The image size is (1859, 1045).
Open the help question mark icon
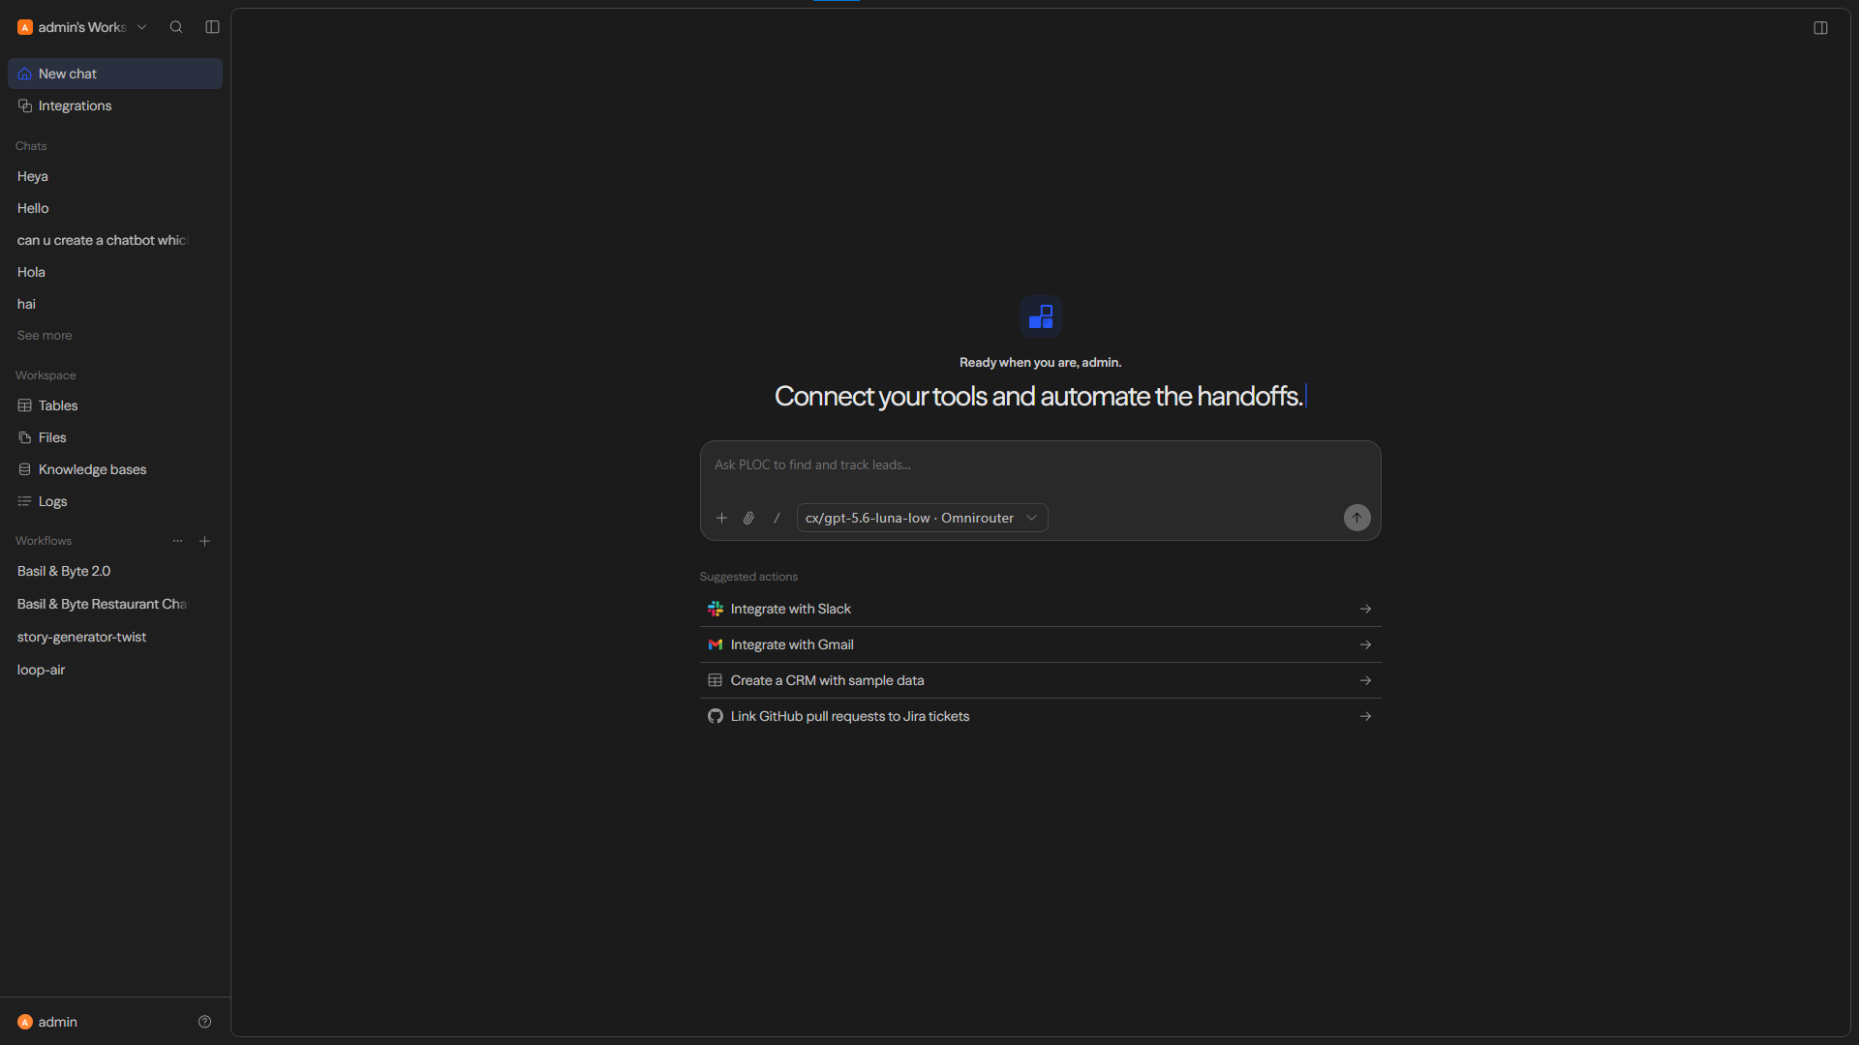[x=204, y=1022]
